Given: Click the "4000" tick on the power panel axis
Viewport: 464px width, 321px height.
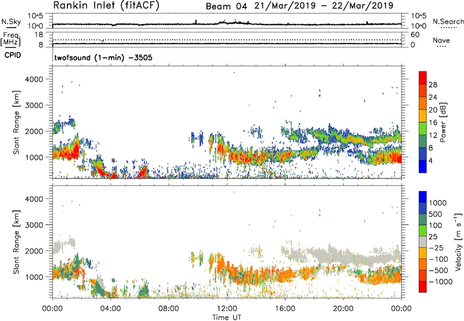Looking at the screenshot, I should pos(34,79).
